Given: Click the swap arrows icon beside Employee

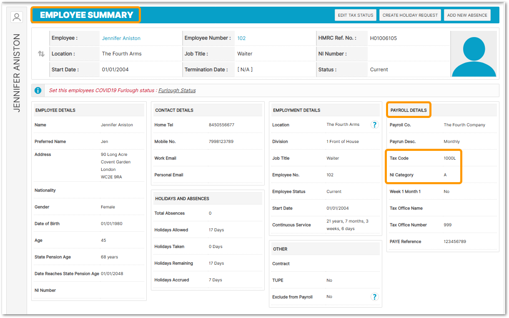Looking at the screenshot, I should pos(41,54).
